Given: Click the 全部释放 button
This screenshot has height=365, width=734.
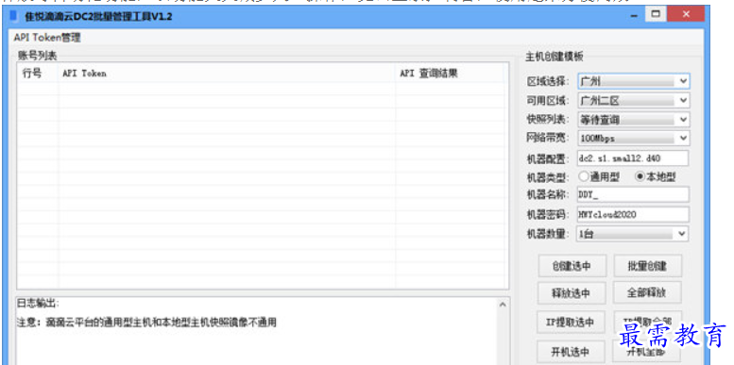Looking at the screenshot, I should tap(647, 292).
